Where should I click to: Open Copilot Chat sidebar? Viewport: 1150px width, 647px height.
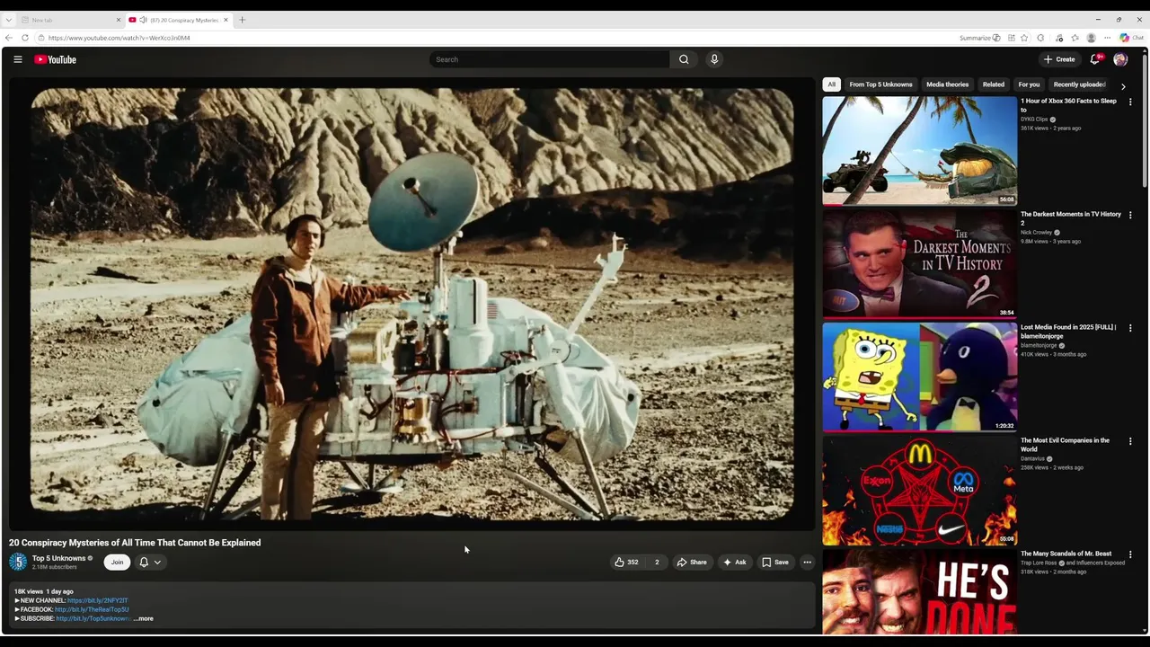[x=1131, y=38]
